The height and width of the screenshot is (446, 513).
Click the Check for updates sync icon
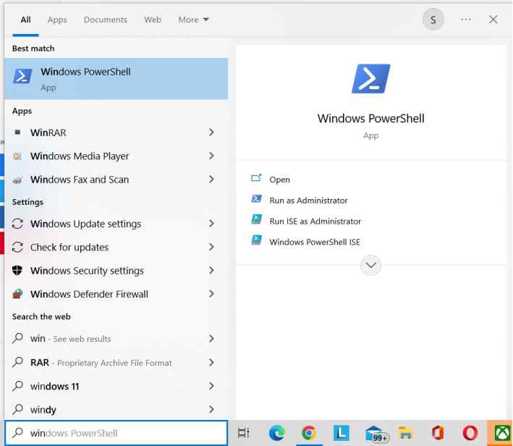pyautogui.click(x=17, y=247)
